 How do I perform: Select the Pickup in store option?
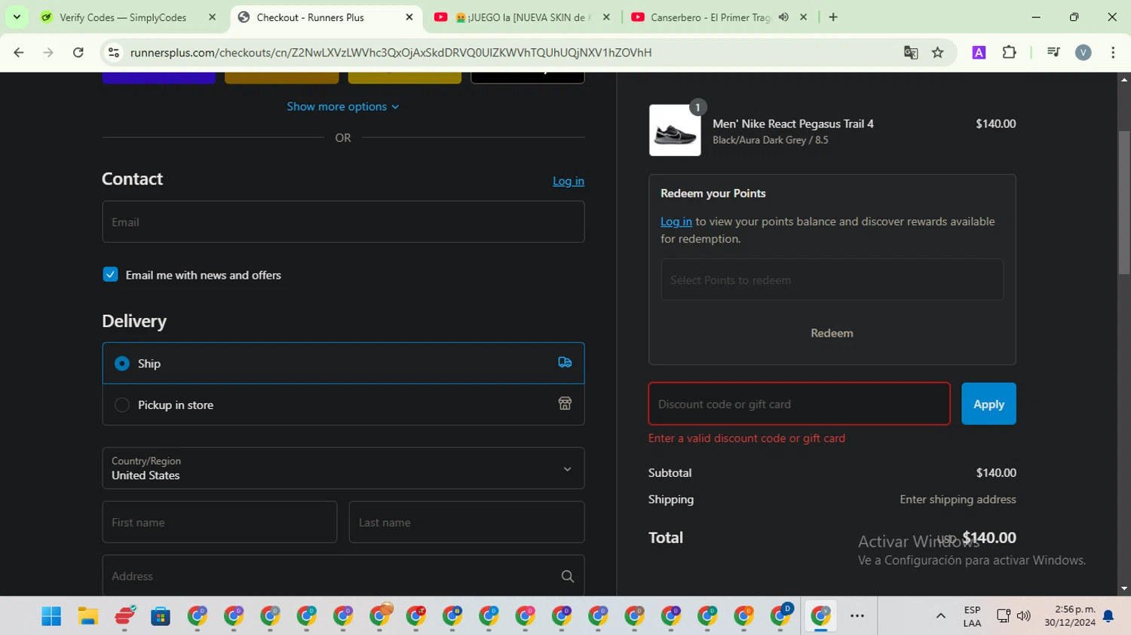pos(121,405)
